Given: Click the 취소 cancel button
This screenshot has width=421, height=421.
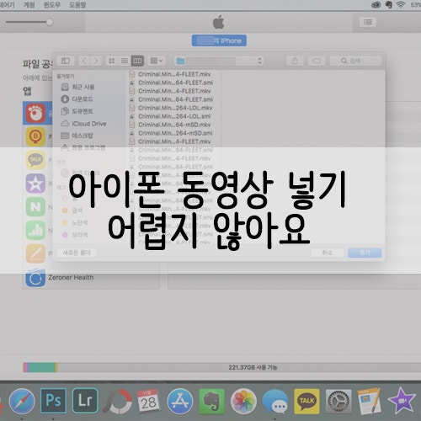Looking at the screenshot, I should point(328,253).
